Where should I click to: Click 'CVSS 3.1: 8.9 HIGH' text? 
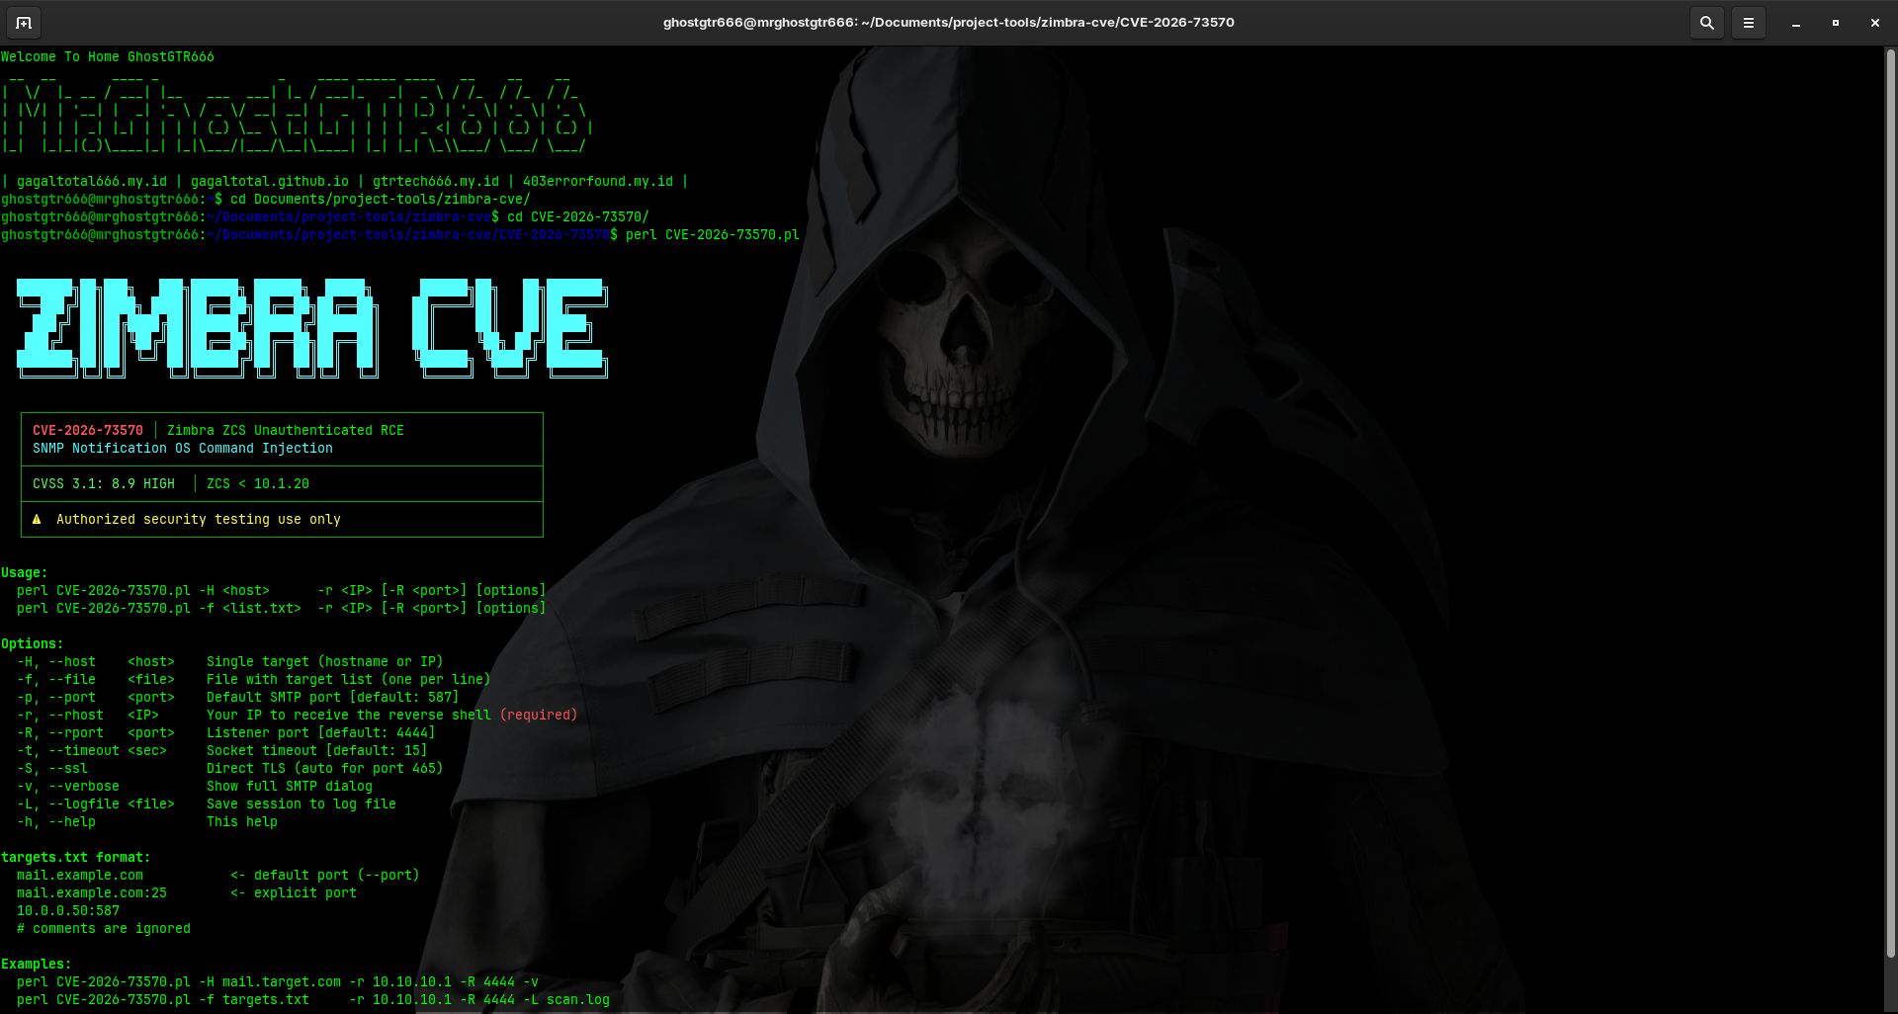[104, 483]
